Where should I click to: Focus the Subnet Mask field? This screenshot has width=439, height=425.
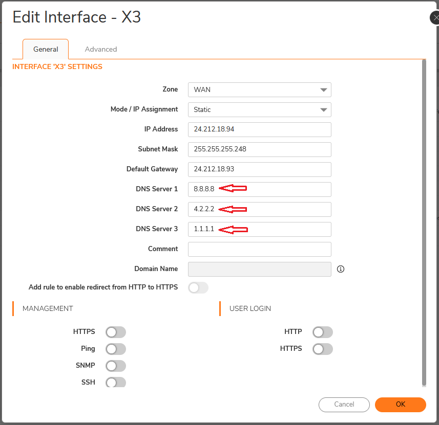259,149
